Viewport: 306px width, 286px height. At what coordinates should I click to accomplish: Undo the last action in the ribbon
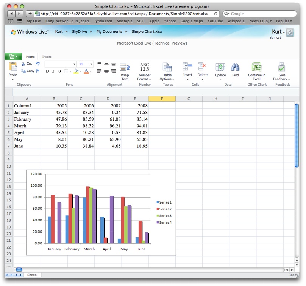click(37, 63)
